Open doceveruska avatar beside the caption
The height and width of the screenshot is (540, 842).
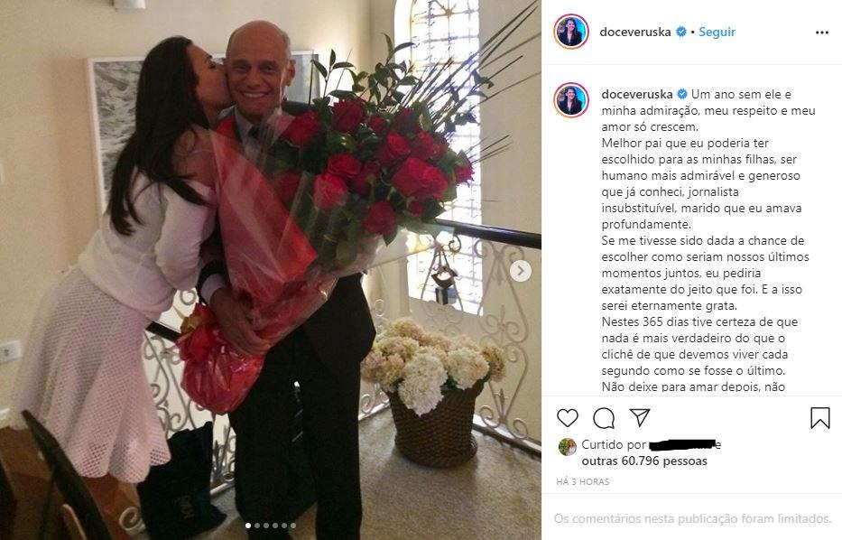coord(571,100)
